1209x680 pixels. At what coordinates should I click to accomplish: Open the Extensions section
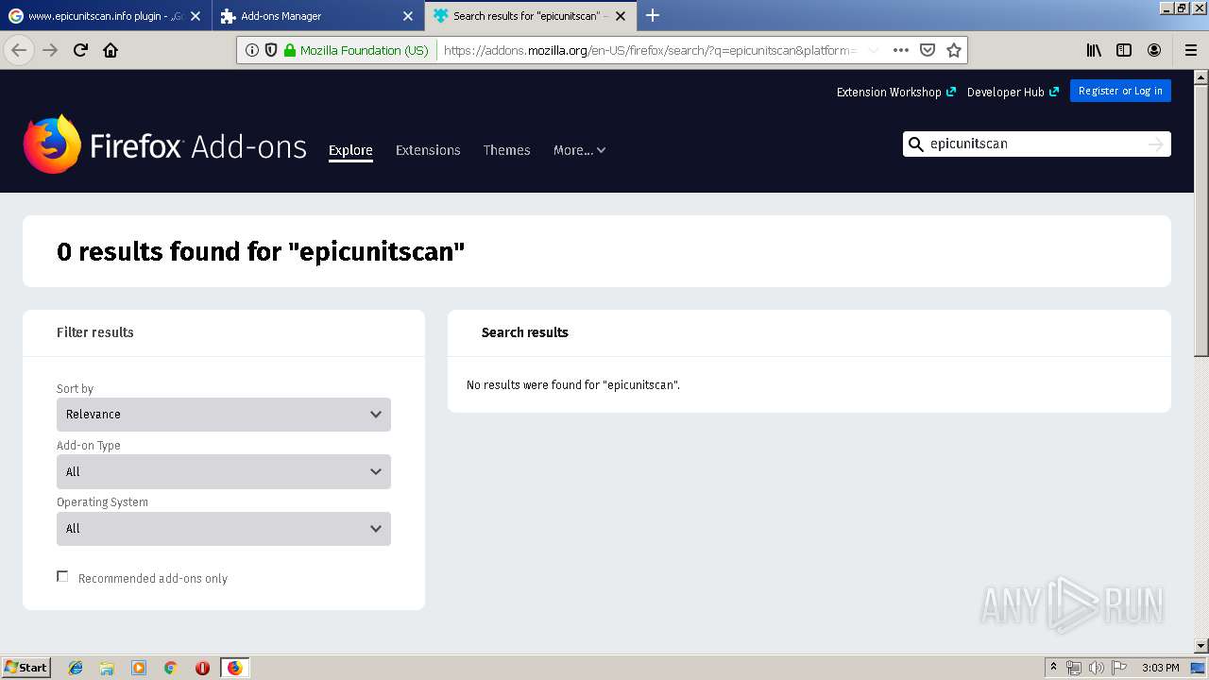coord(428,150)
